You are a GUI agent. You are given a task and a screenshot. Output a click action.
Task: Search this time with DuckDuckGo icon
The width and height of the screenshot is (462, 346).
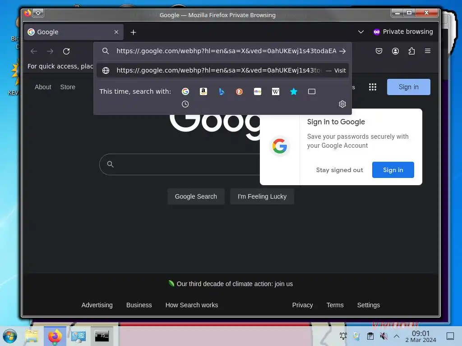(239, 91)
